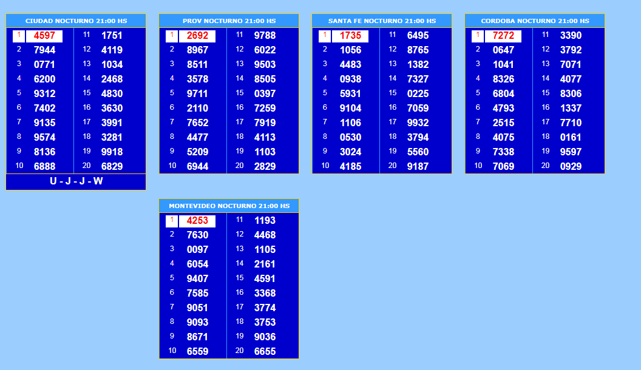
Task: Select number 0929 in Cordoba table
Action: pyautogui.click(x=571, y=166)
